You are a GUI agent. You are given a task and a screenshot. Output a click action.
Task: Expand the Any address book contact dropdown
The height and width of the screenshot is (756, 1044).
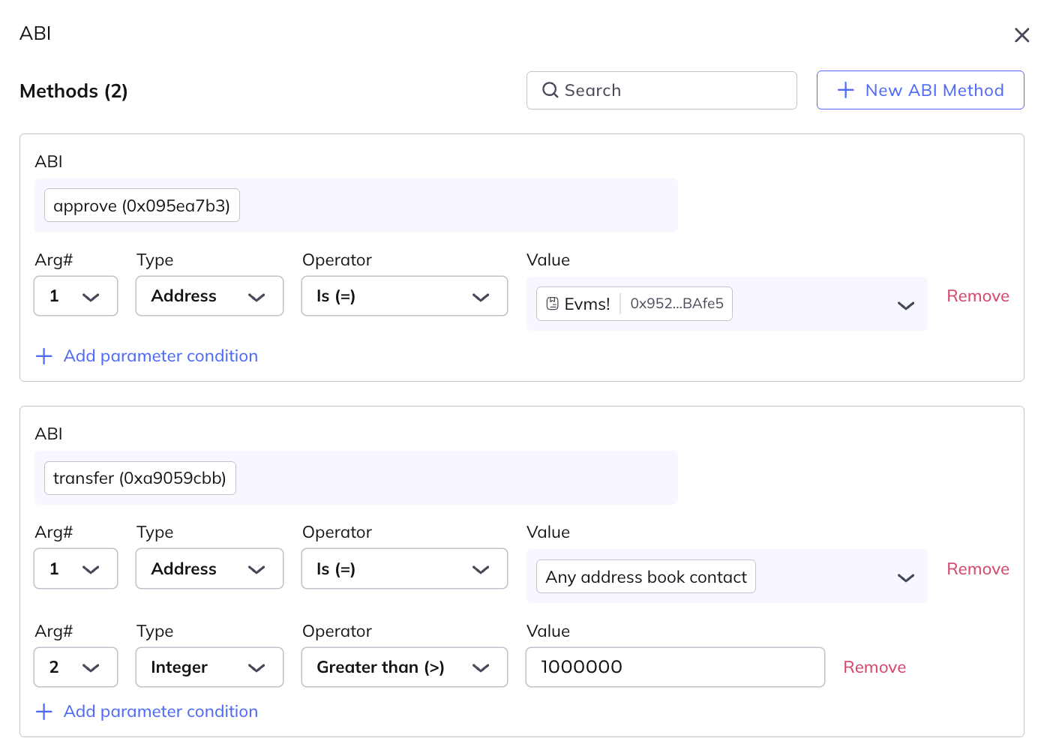[905, 577]
